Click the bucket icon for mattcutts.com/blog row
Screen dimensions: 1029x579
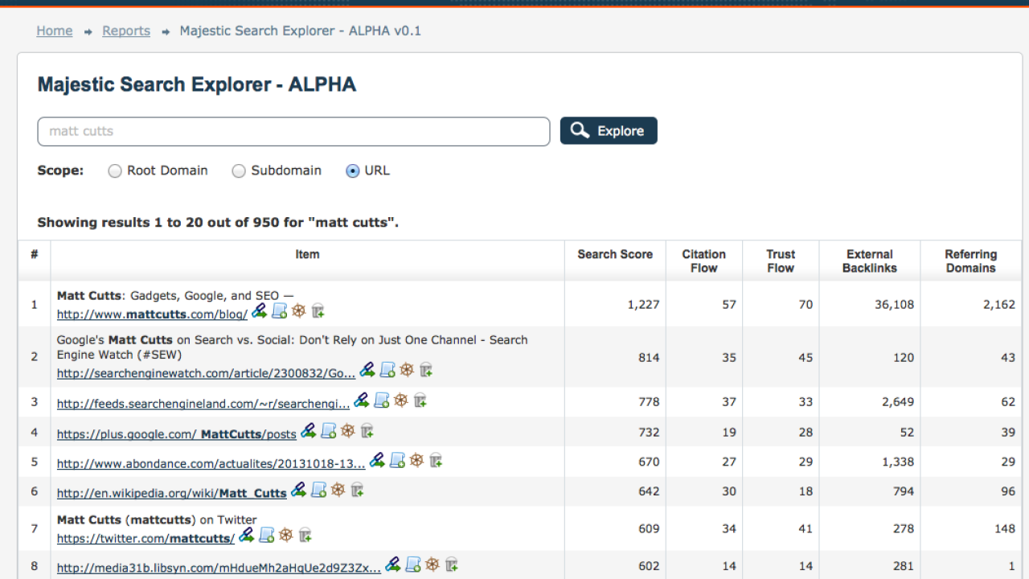(x=318, y=311)
